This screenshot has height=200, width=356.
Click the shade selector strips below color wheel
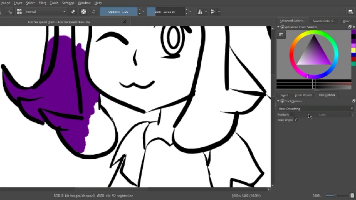(314, 84)
